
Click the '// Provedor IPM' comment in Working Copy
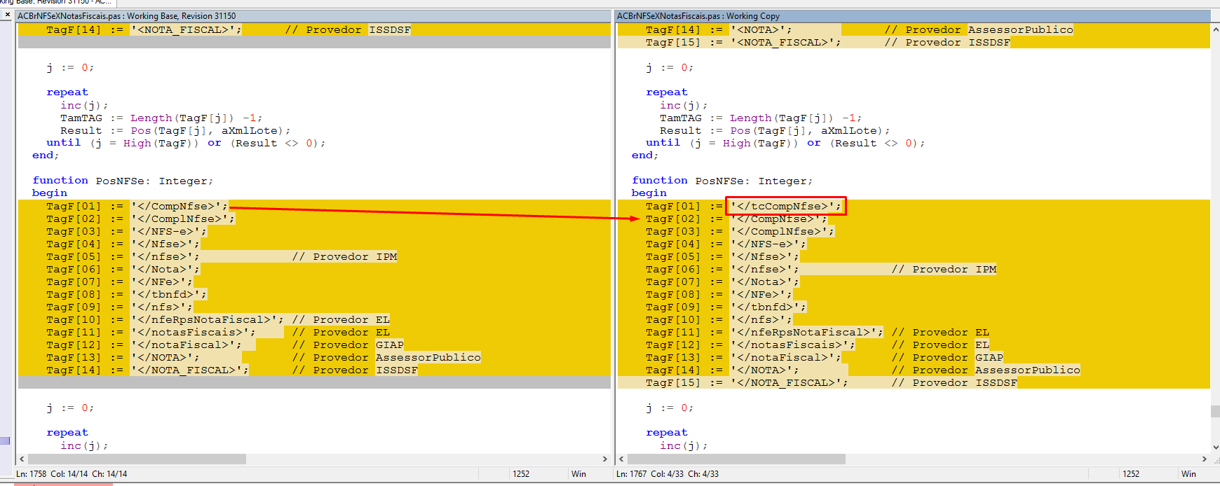click(x=944, y=269)
